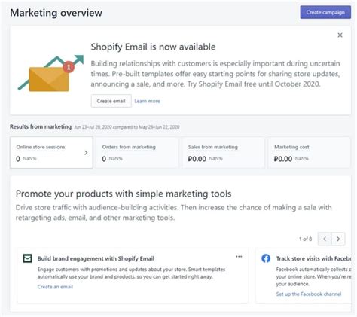Open Set up the Facebook channel link
This screenshot has height=317, width=357.
[309, 294]
